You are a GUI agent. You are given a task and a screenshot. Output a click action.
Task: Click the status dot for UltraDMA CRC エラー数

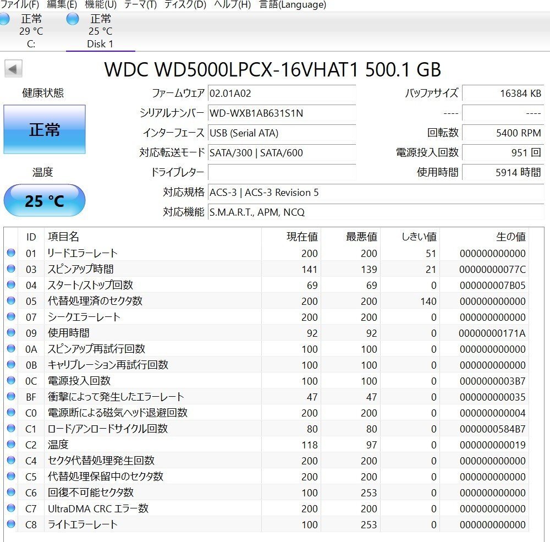(x=12, y=508)
